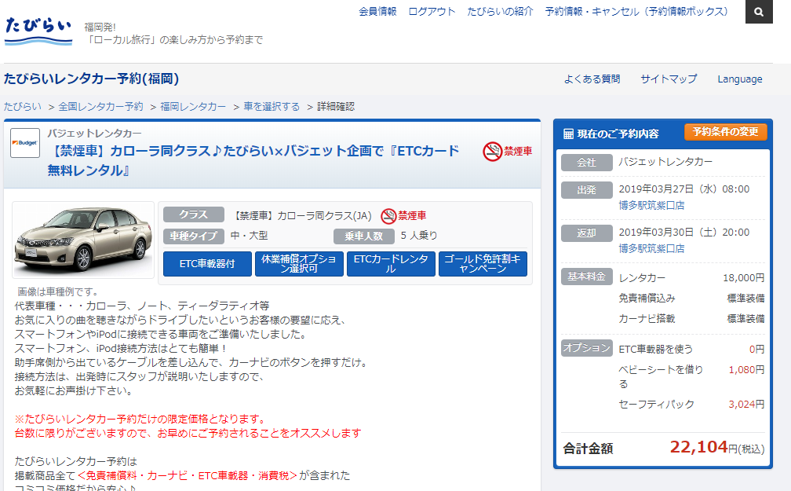Viewport: 791px width, 491px height.
Task: Open the サイトマップ link
Action: 669,79
